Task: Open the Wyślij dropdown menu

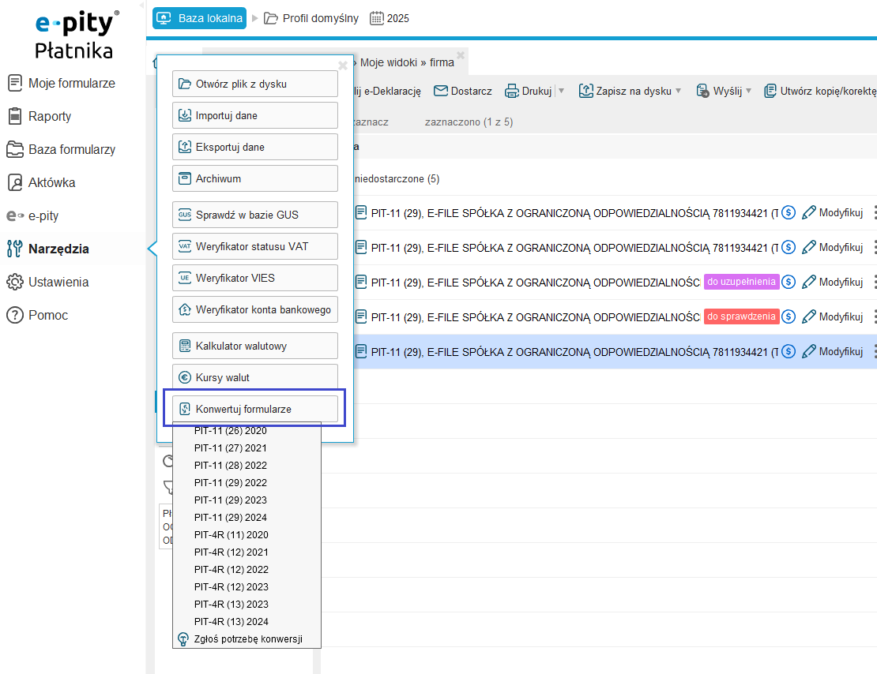Action: (x=748, y=91)
